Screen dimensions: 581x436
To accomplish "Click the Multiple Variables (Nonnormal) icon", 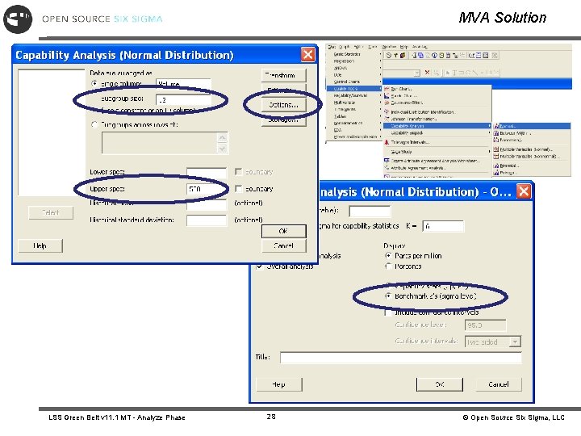I will (x=496, y=156).
